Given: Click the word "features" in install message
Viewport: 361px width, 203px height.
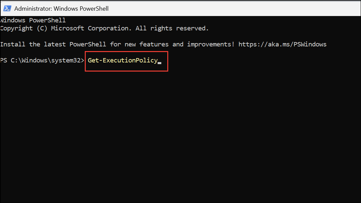Looking at the screenshot, I should tap(154, 44).
